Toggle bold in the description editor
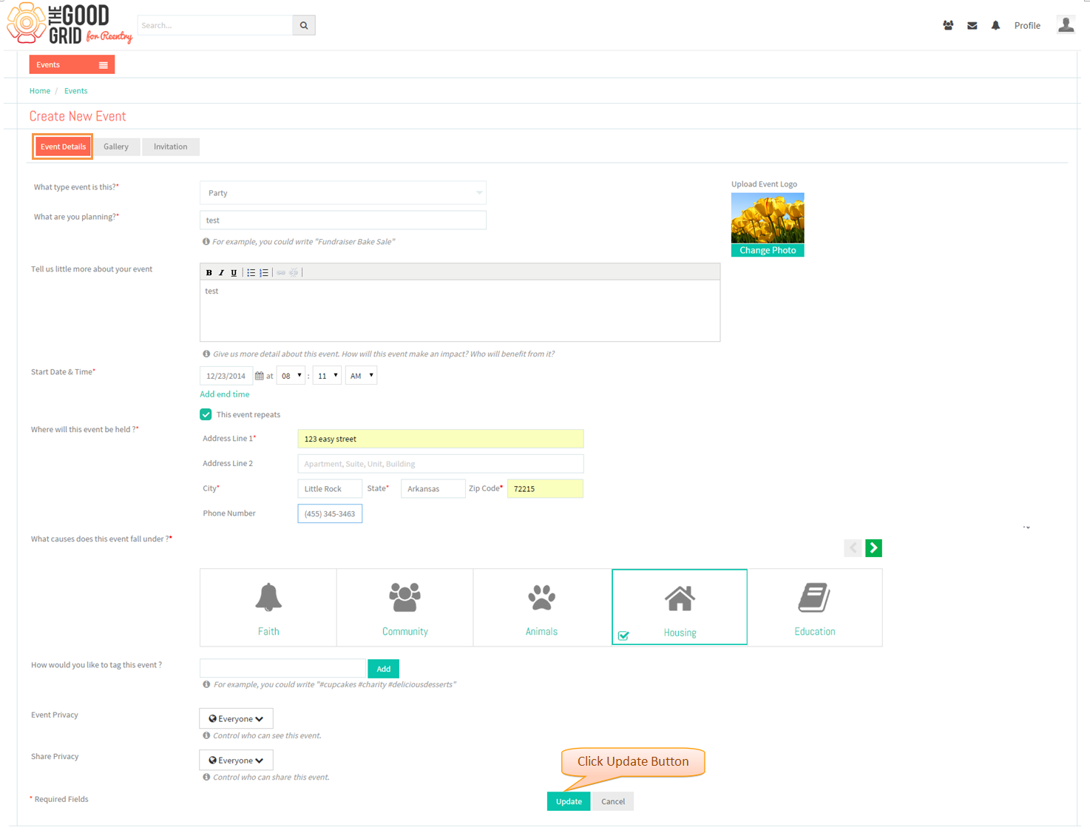 (x=209, y=272)
